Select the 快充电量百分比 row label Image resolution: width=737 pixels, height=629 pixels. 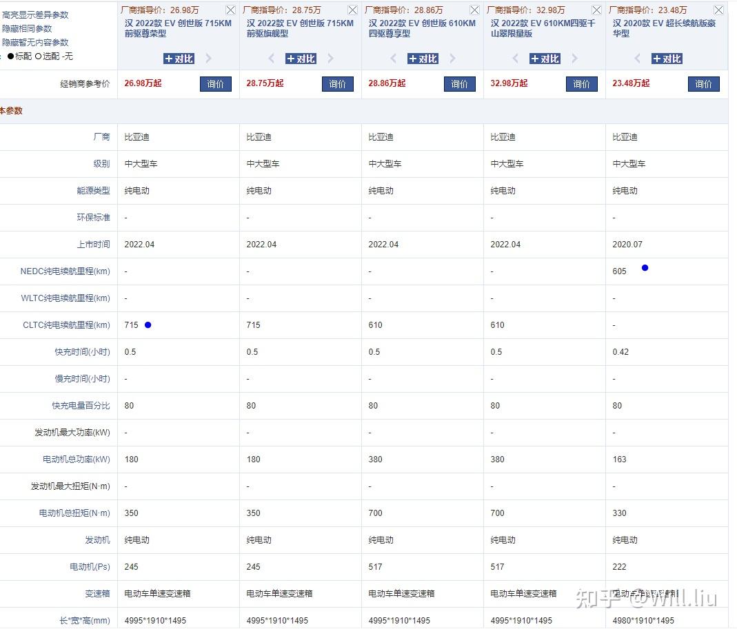coord(81,405)
